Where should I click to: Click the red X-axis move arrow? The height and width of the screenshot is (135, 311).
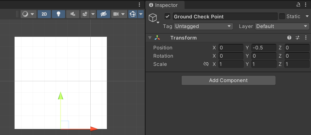click(94, 129)
